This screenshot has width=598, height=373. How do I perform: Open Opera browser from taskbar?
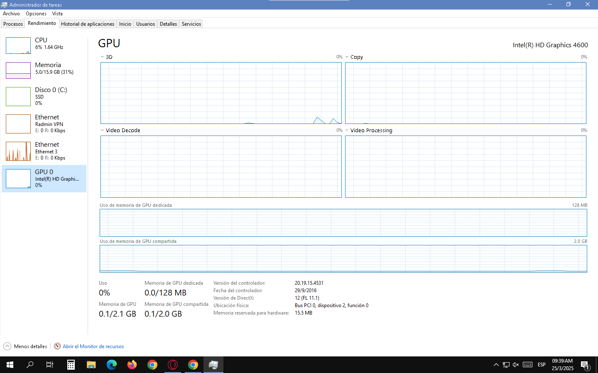[x=173, y=365]
